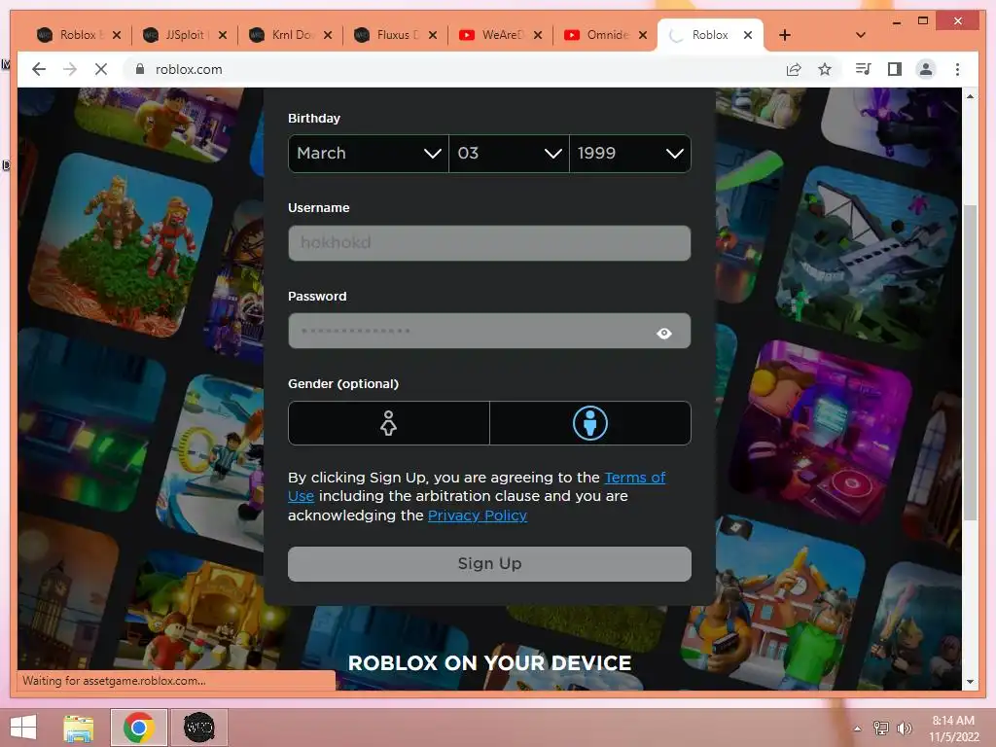Open the birthday day dropdown showing 03
The image size is (996, 747).
[509, 153]
